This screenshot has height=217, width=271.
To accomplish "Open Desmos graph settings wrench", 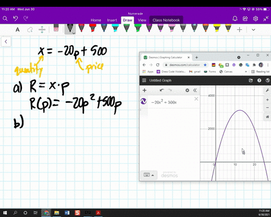I will point(267,90).
